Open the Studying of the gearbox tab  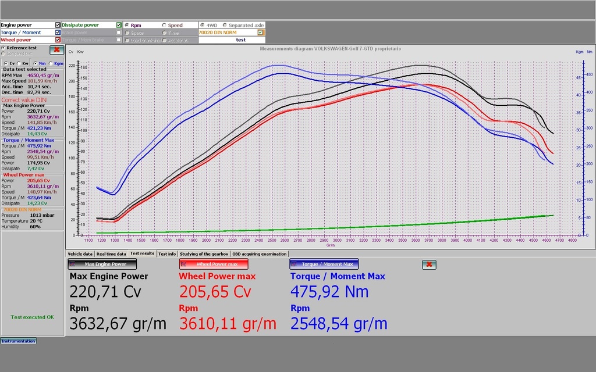point(204,254)
